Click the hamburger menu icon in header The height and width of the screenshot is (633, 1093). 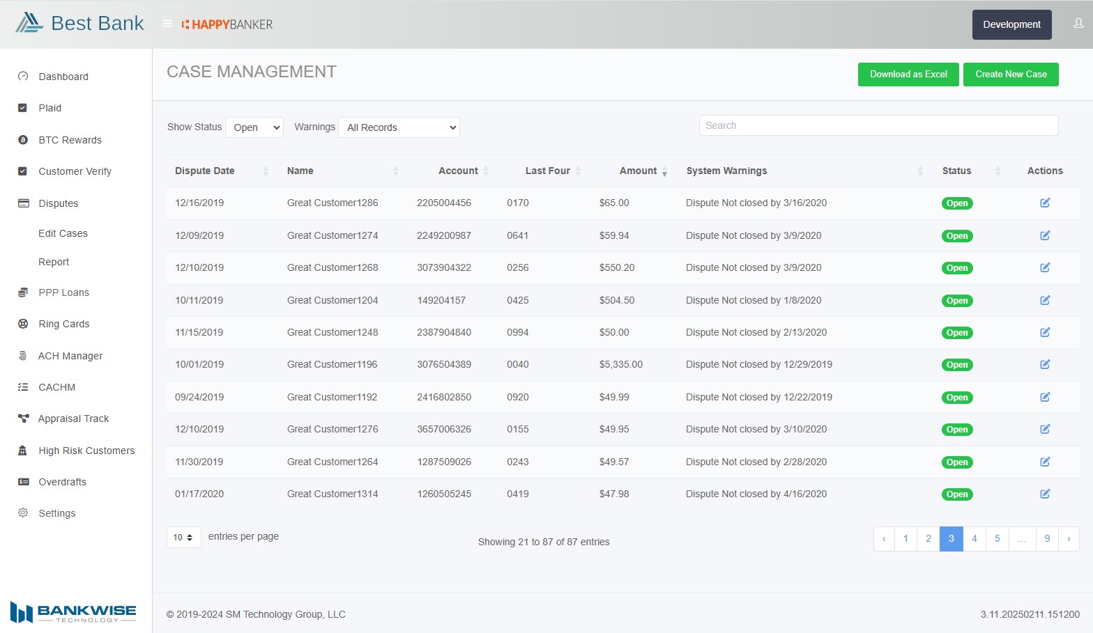point(167,24)
